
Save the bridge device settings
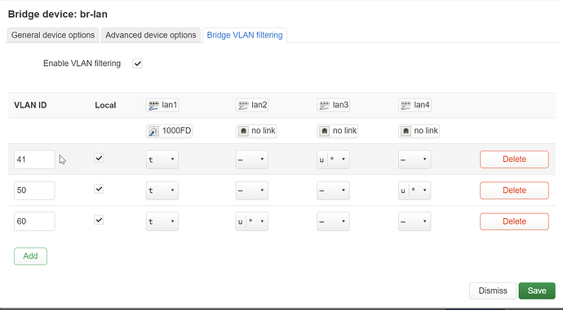537,290
